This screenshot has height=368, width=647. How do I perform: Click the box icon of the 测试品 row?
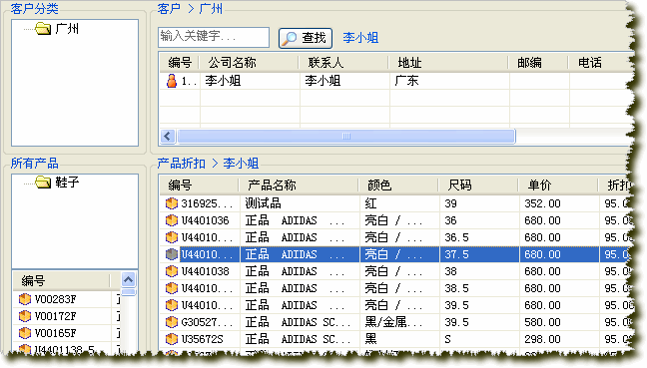(172, 203)
